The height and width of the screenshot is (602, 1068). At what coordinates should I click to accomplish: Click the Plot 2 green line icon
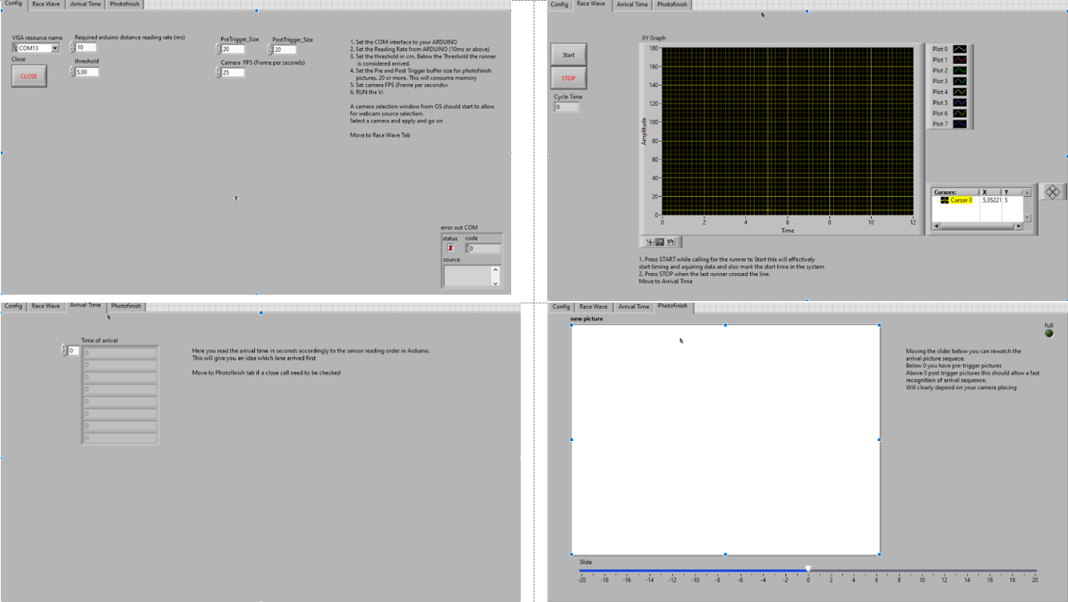point(959,70)
